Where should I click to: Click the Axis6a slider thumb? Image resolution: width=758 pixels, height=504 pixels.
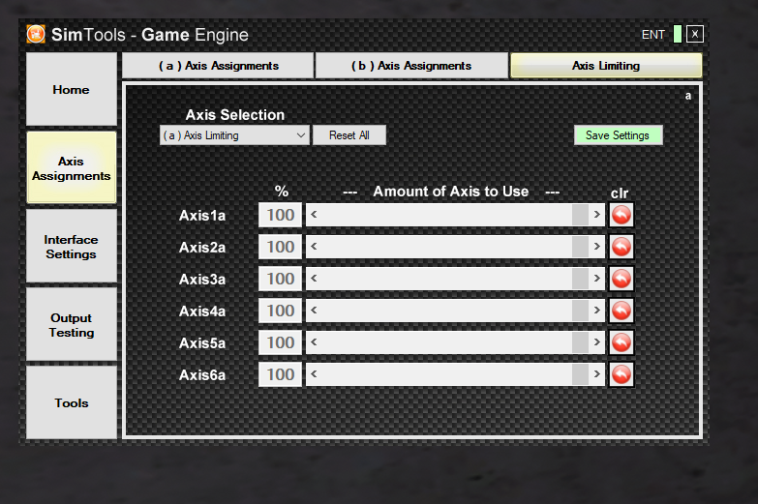580,374
